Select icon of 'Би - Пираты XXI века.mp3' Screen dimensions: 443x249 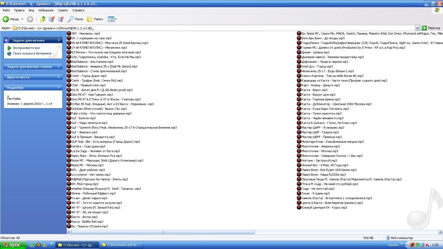(x=69, y=226)
